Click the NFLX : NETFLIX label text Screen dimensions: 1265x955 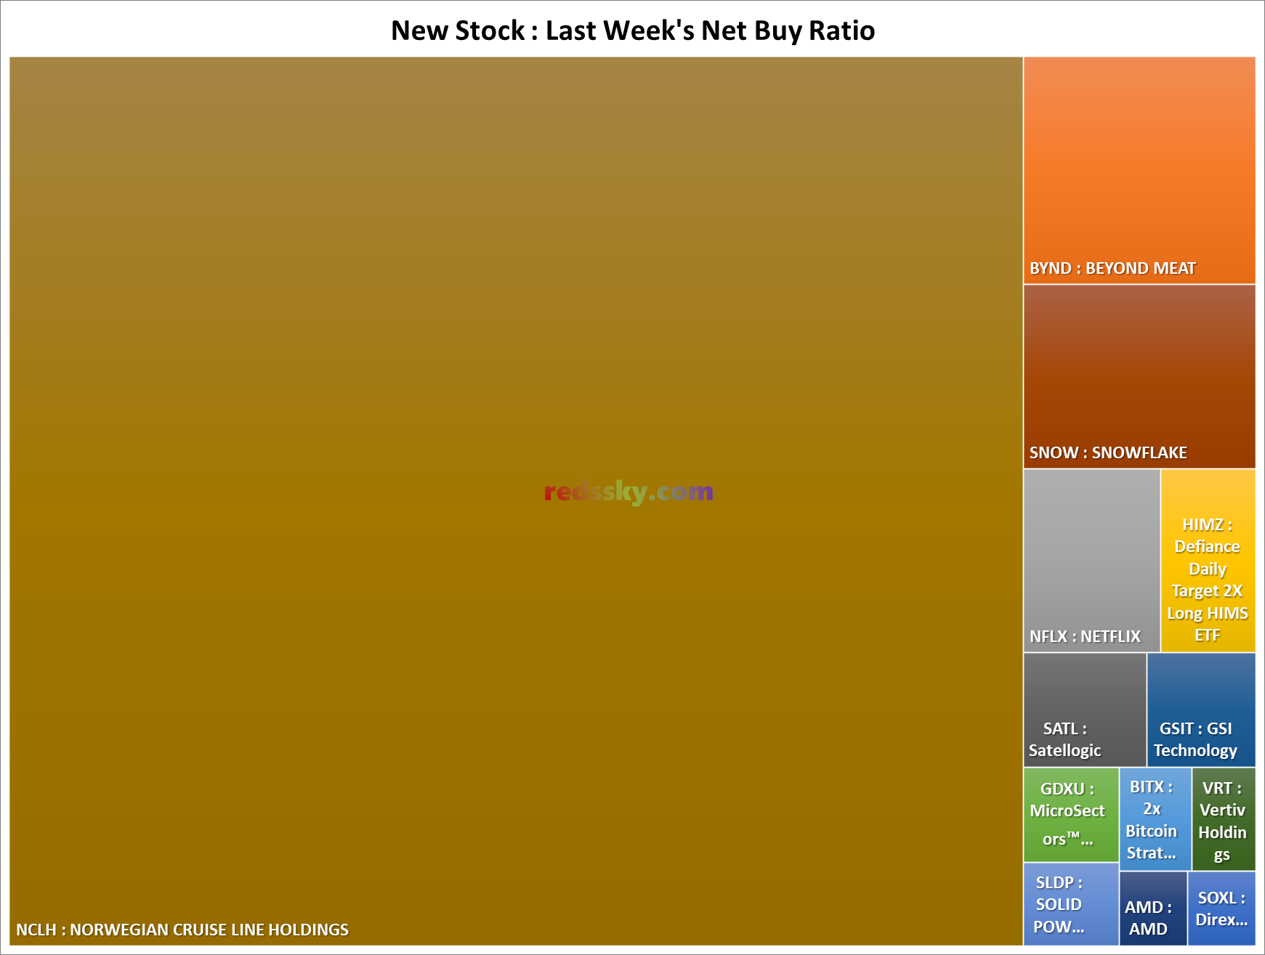(x=1085, y=636)
